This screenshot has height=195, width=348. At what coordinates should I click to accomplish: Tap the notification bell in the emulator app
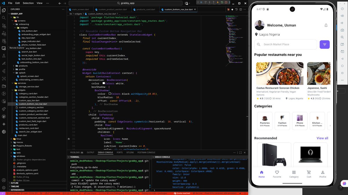click(x=326, y=25)
